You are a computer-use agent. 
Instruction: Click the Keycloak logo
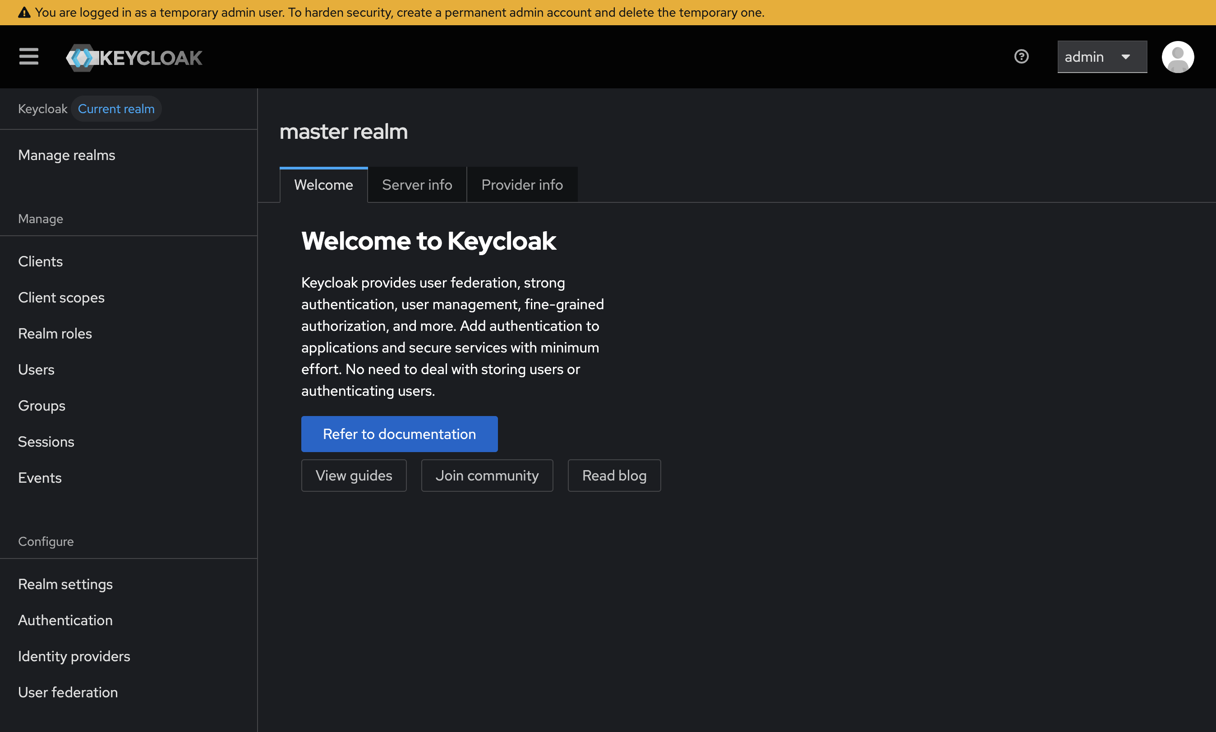(x=134, y=58)
